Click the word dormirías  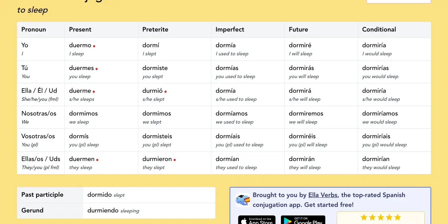(x=376, y=68)
